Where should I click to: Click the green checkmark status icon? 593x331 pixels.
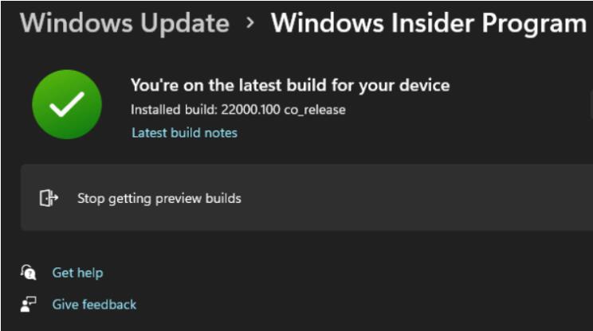tap(67, 104)
